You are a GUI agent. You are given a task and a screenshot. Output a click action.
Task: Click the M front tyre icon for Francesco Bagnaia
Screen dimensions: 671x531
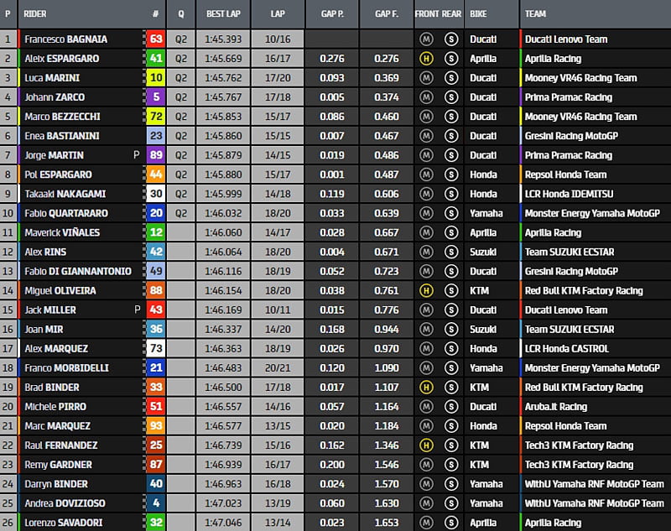[x=426, y=39]
